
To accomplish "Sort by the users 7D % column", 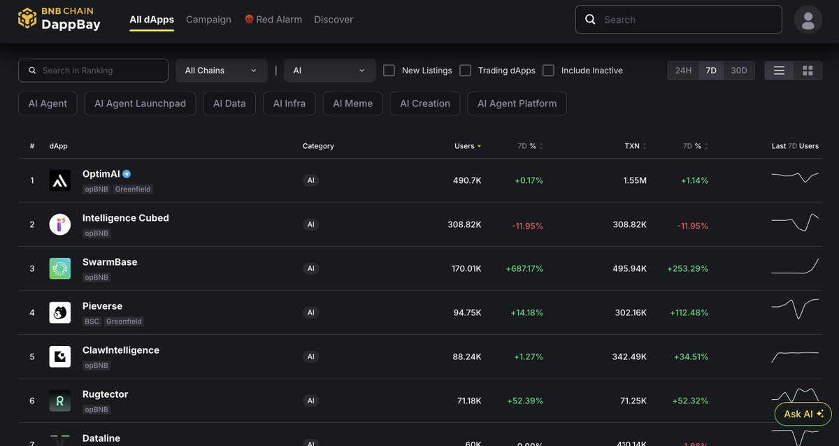I will pyautogui.click(x=530, y=146).
